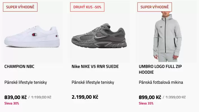Click the DRUHÝ KUS -50% badge

87,7
